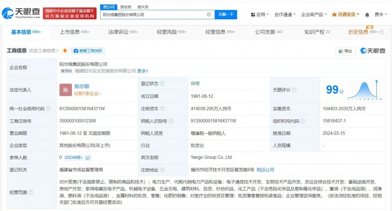Open legal representative 施志敏 link
The image size is (392, 211).
[82, 87]
